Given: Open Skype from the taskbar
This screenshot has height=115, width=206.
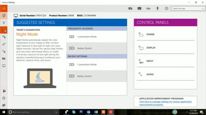Looking at the screenshot, I should tap(74, 112).
